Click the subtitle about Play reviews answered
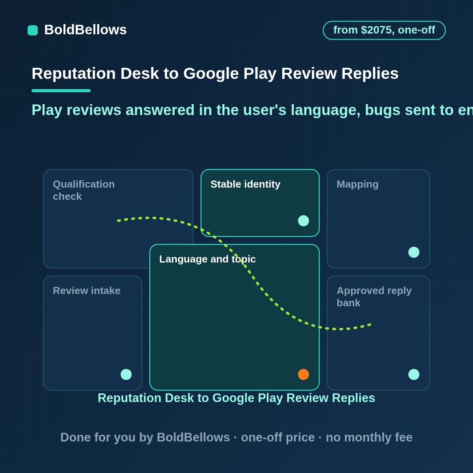Screen dimensions: 473x473 click(x=252, y=110)
